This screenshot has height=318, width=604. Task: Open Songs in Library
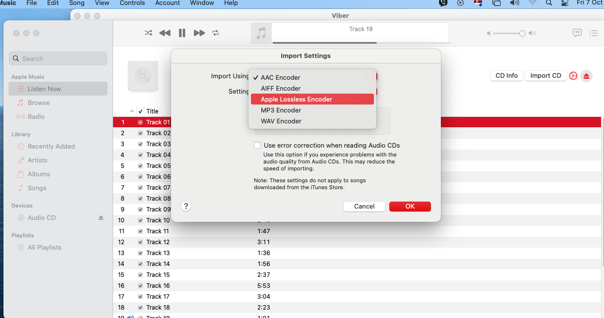click(58, 188)
